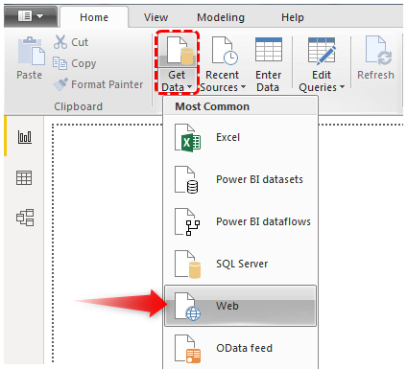Switch to Data view in sidebar

[24, 177]
